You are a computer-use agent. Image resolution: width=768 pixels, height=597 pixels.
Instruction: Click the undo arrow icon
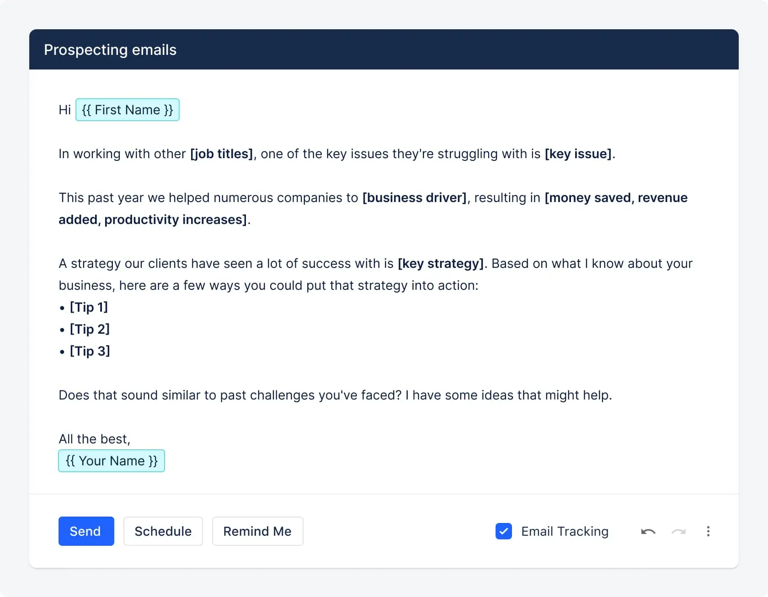(x=648, y=531)
